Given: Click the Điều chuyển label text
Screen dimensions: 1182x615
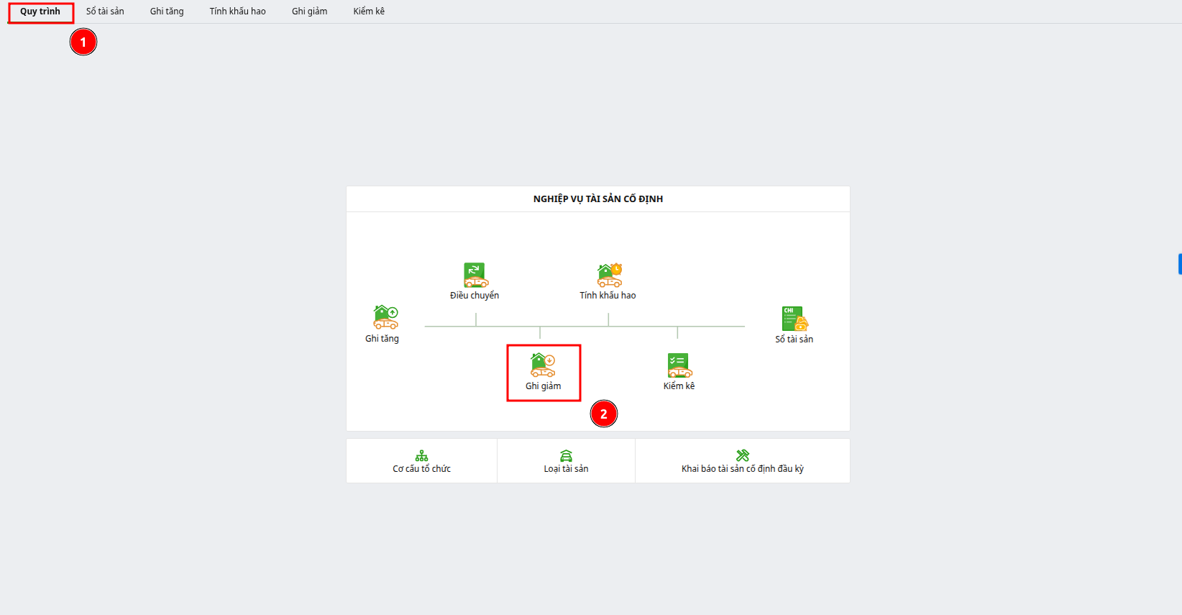Looking at the screenshot, I should (475, 296).
